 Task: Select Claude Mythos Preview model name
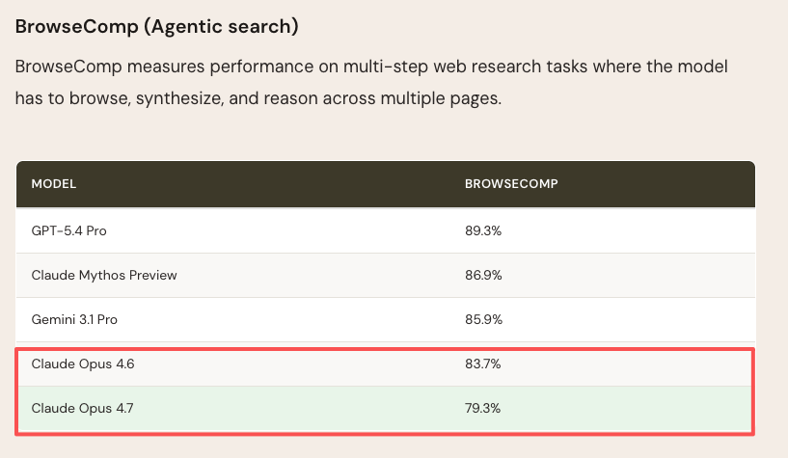click(x=104, y=275)
